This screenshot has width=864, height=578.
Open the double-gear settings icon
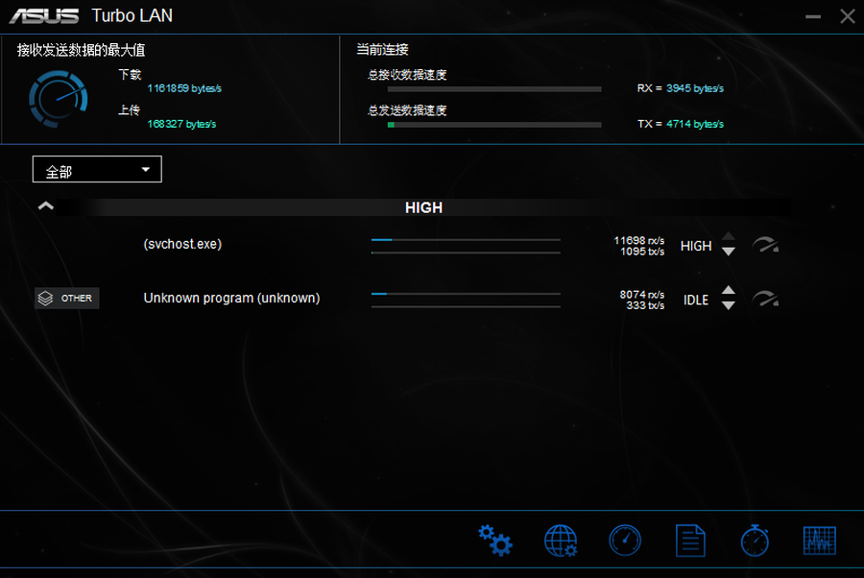tap(495, 541)
